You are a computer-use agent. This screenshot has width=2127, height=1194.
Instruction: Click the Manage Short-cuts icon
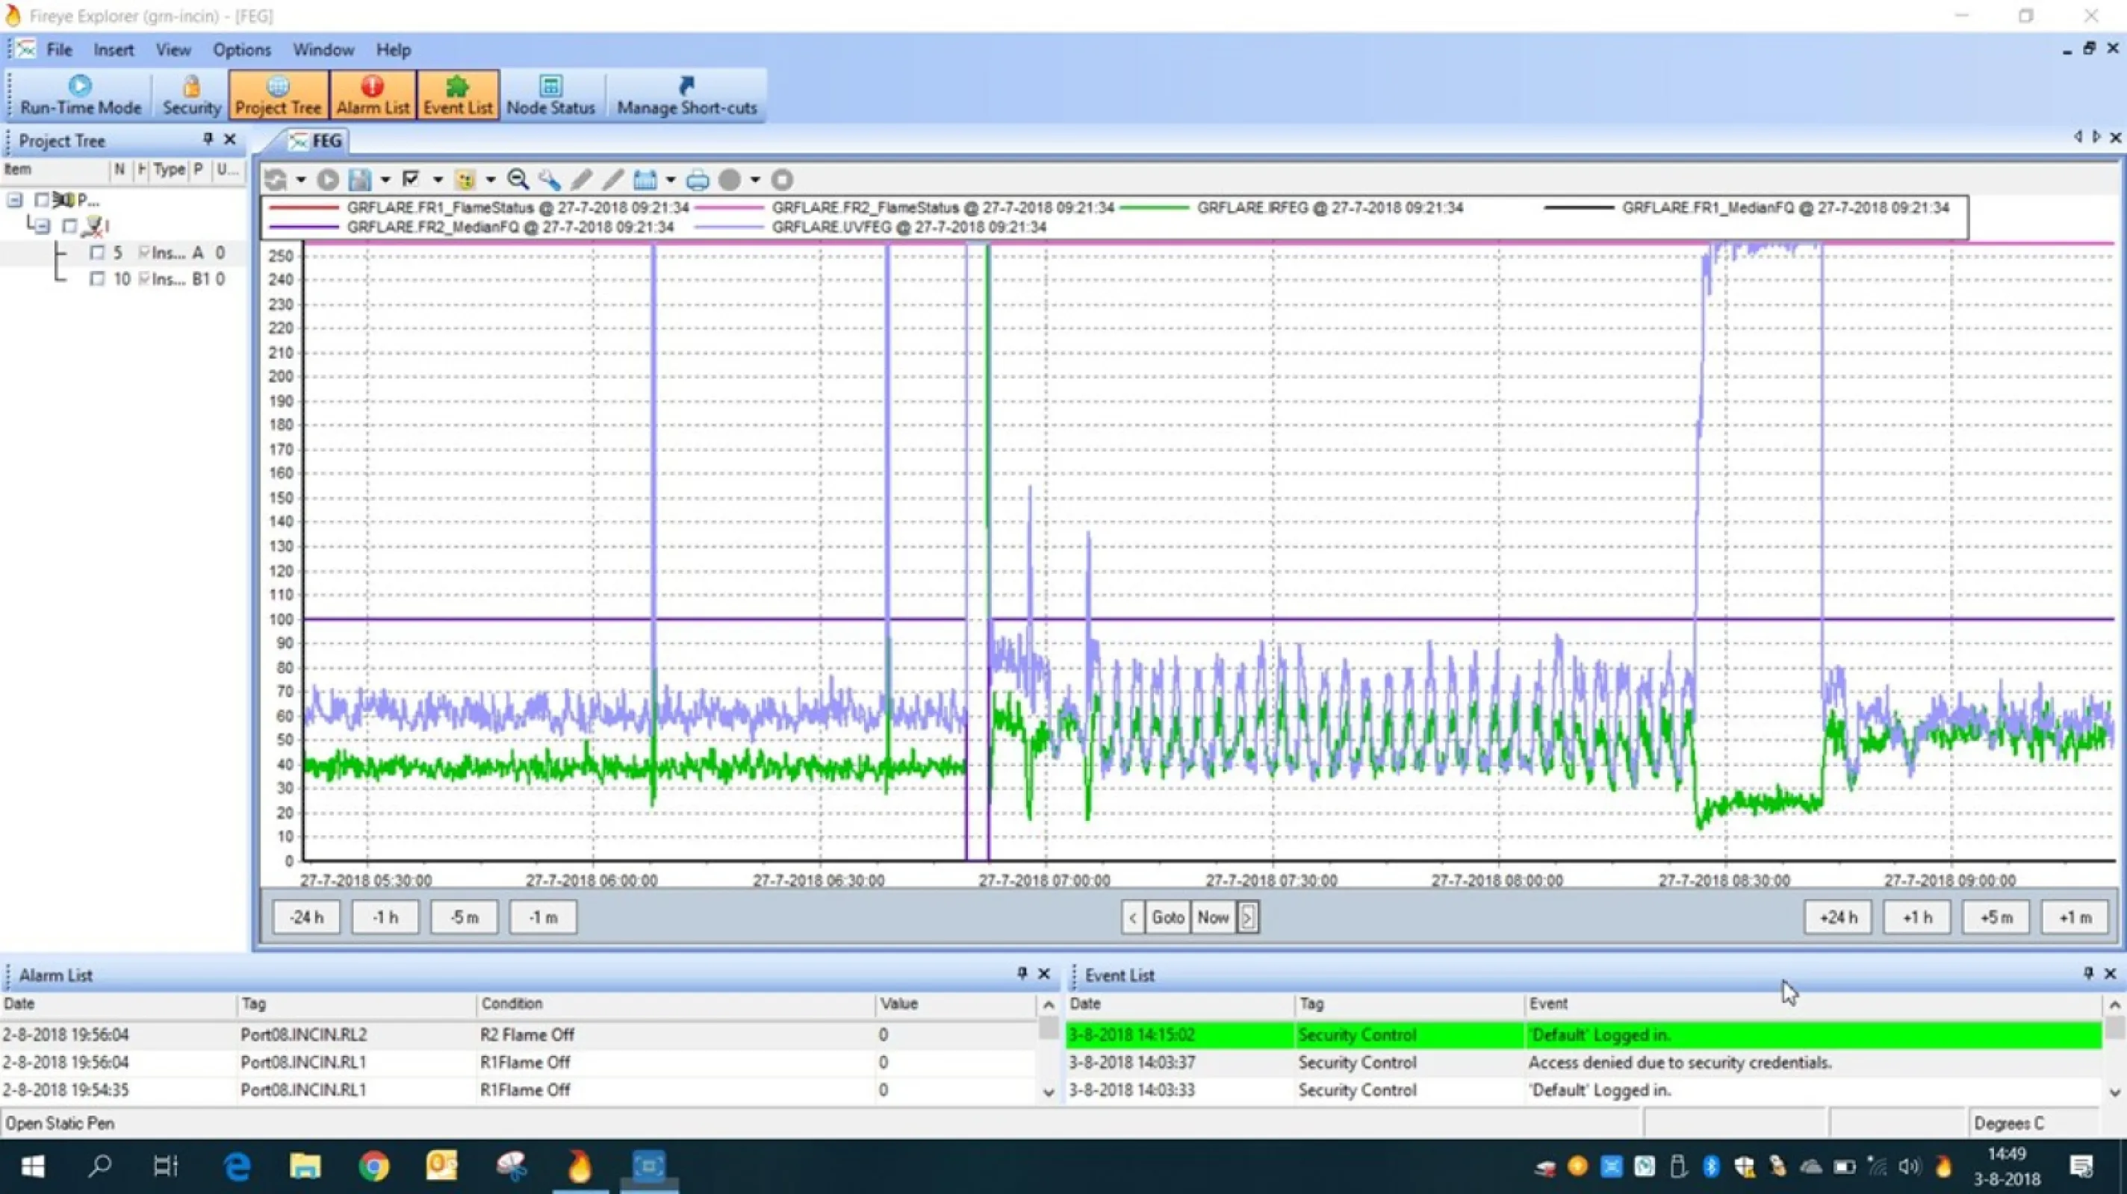tap(686, 95)
